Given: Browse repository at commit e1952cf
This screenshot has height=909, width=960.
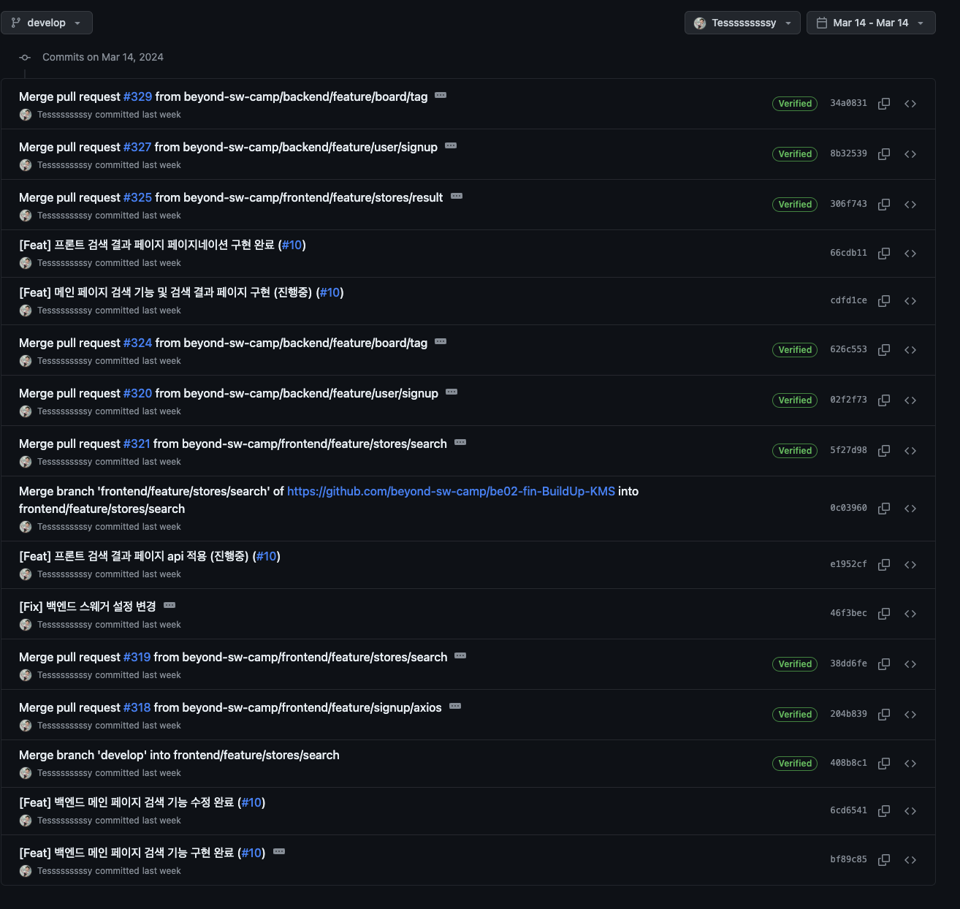Looking at the screenshot, I should (x=910, y=565).
